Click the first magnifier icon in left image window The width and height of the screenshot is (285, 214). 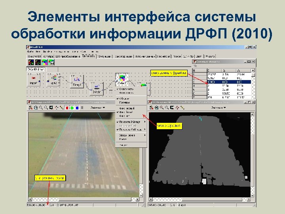(41, 108)
